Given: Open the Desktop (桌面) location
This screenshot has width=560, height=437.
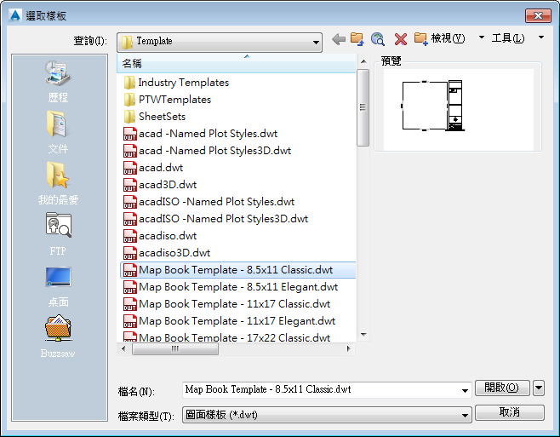Looking at the screenshot, I should click(58, 287).
